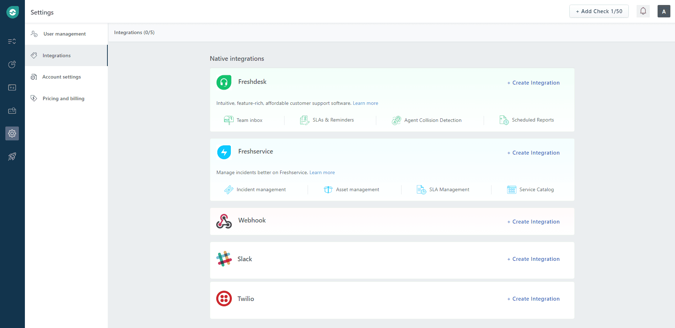Open User management settings
This screenshot has height=328, width=675.
[66, 34]
